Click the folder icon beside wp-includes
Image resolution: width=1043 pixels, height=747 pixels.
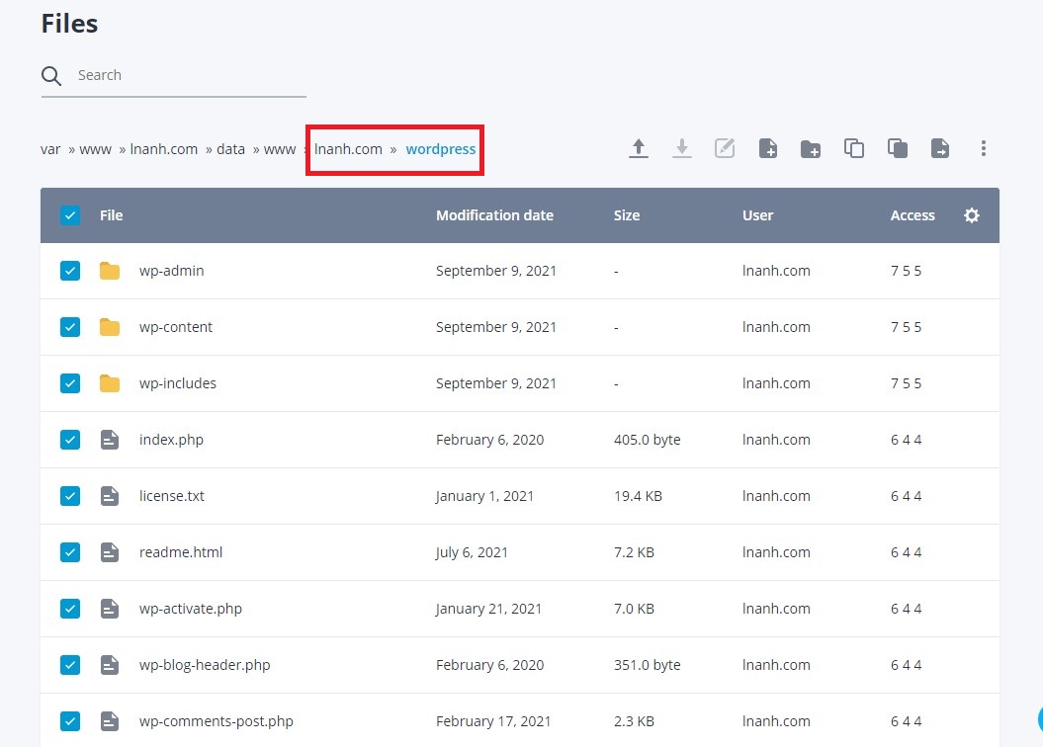[x=110, y=384]
